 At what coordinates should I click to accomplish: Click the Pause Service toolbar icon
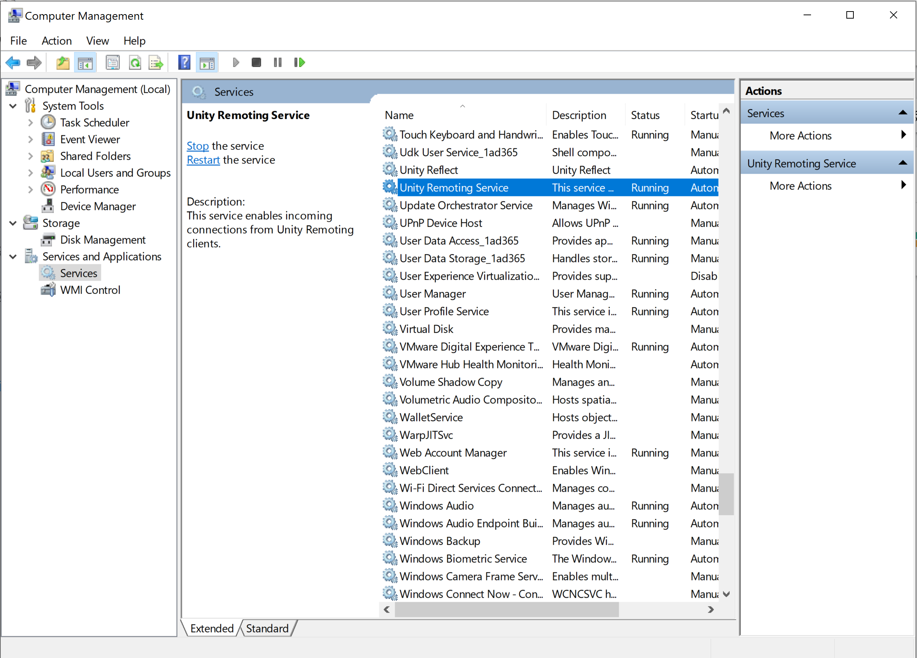(278, 63)
